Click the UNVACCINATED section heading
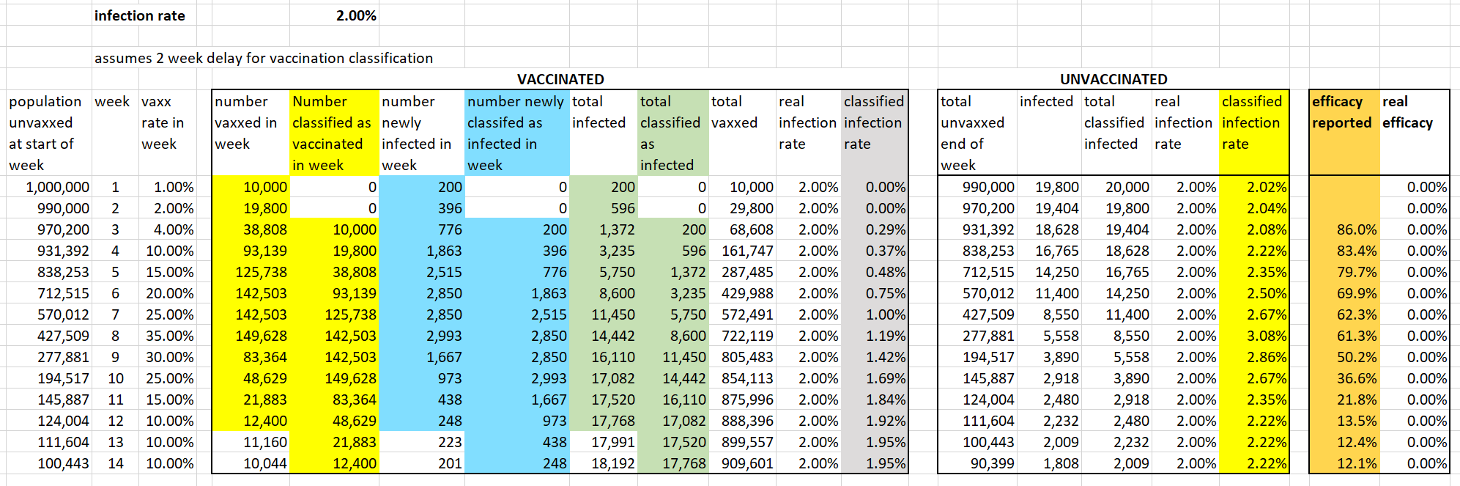The width and height of the screenshot is (1460, 486). tap(1113, 79)
